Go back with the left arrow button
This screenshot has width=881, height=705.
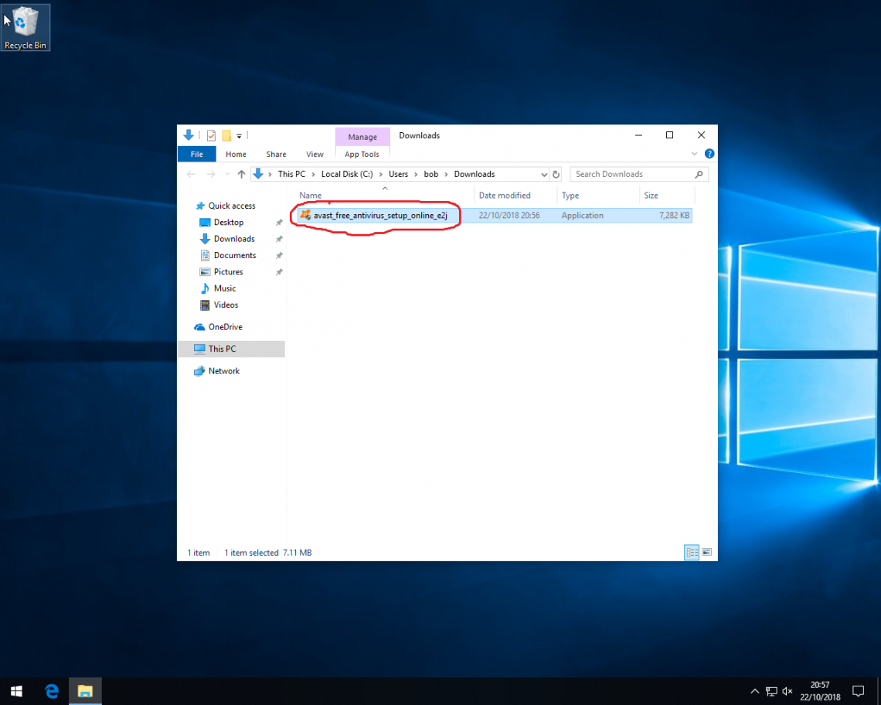pyautogui.click(x=191, y=174)
